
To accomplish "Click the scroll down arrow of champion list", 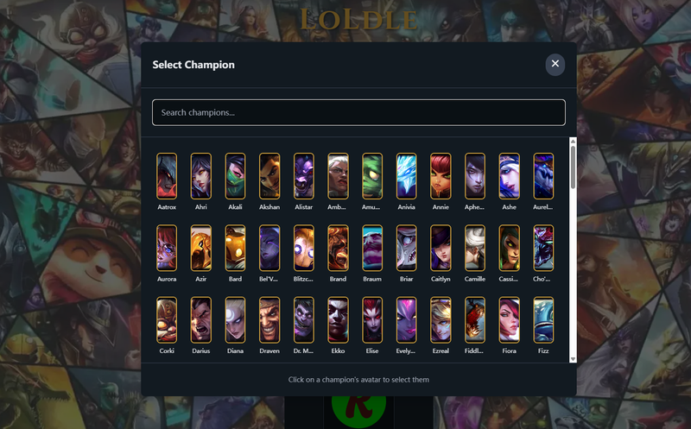I will point(573,359).
